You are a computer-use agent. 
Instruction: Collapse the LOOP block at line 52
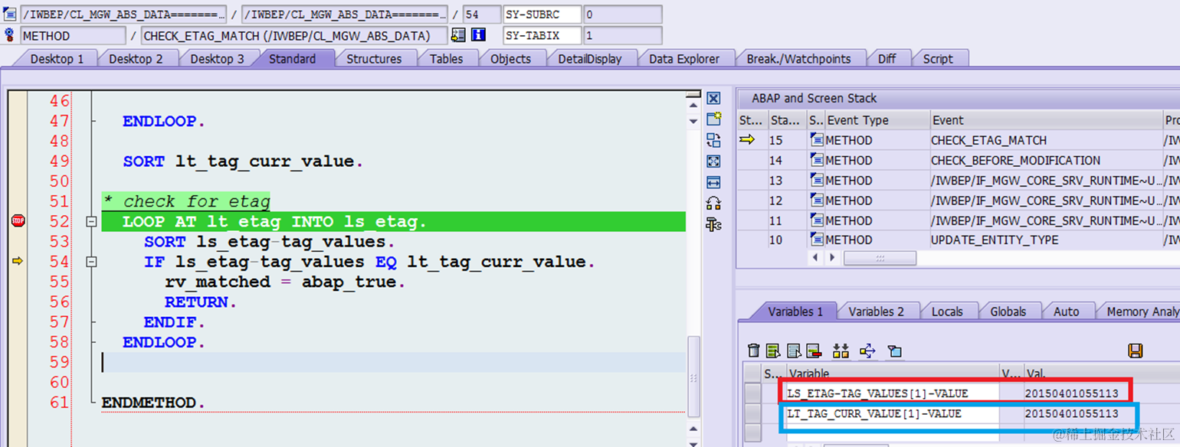[x=92, y=222]
